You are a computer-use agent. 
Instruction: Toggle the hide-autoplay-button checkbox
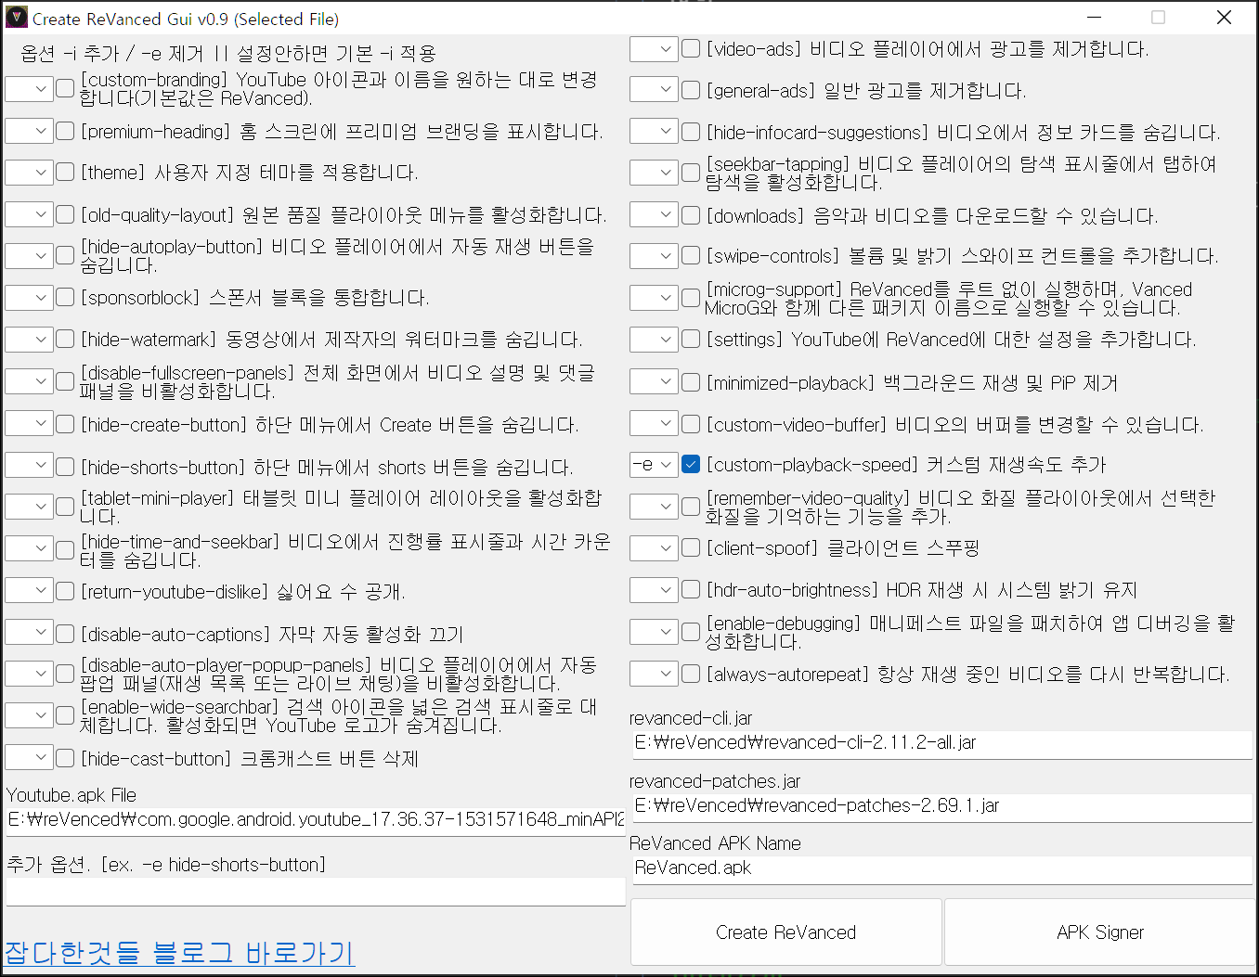point(65,255)
